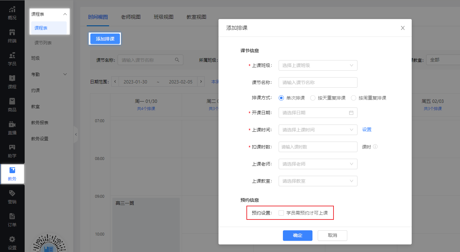The width and height of the screenshot is (460, 252).
Task: Close the 添加排课 dialog with X
Action: click(x=402, y=28)
